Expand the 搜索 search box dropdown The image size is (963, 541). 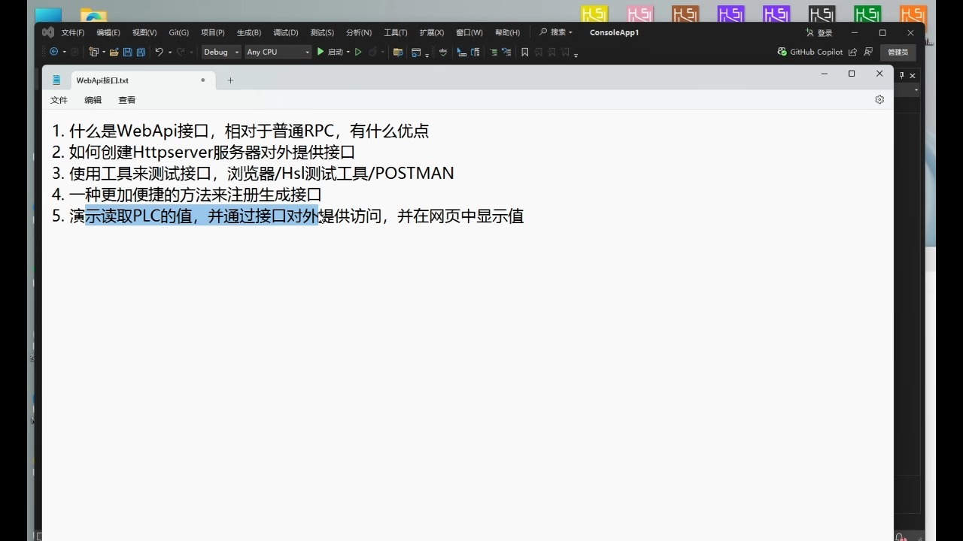(569, 32)
